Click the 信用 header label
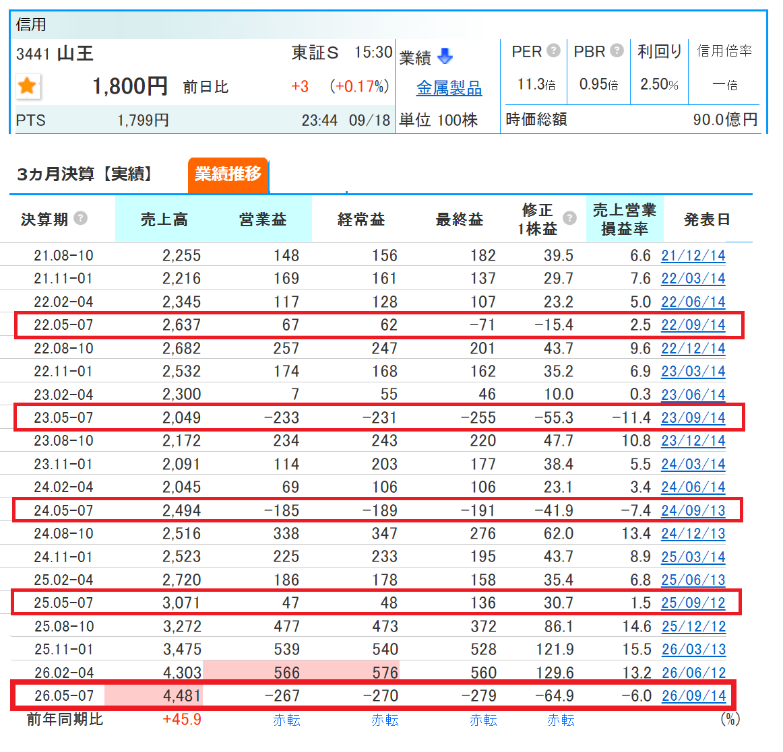The image size is (783, 752). 31,24
